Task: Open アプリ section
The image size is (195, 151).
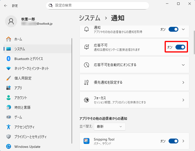Action: click(37, 88)
